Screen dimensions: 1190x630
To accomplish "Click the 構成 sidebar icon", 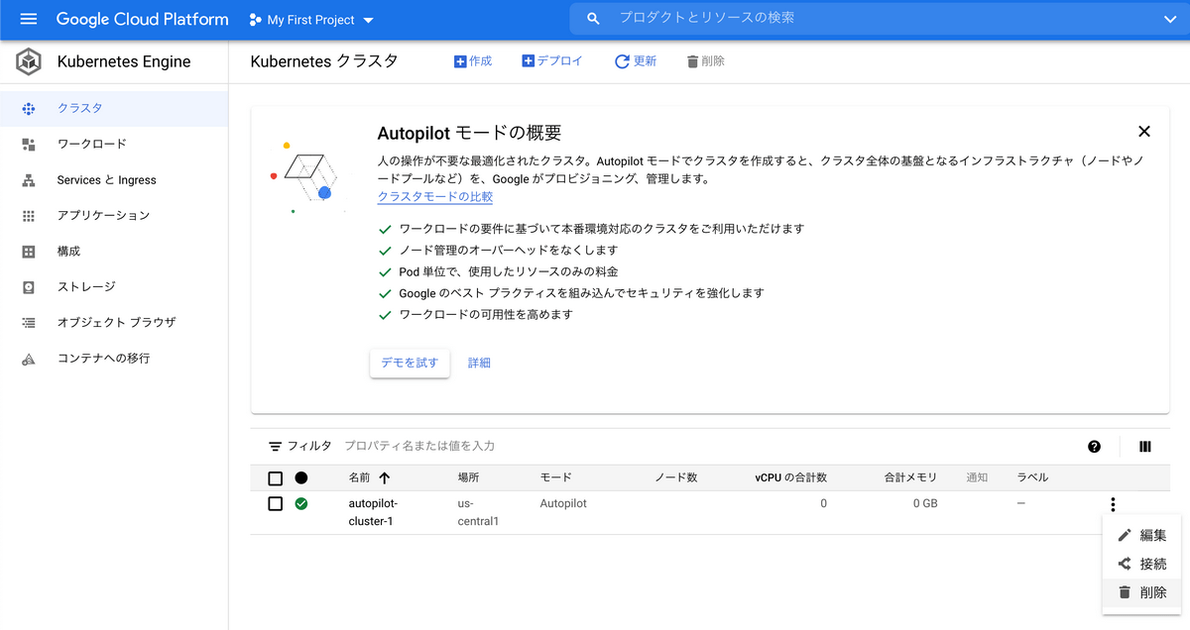I will [x=28, y=252].
